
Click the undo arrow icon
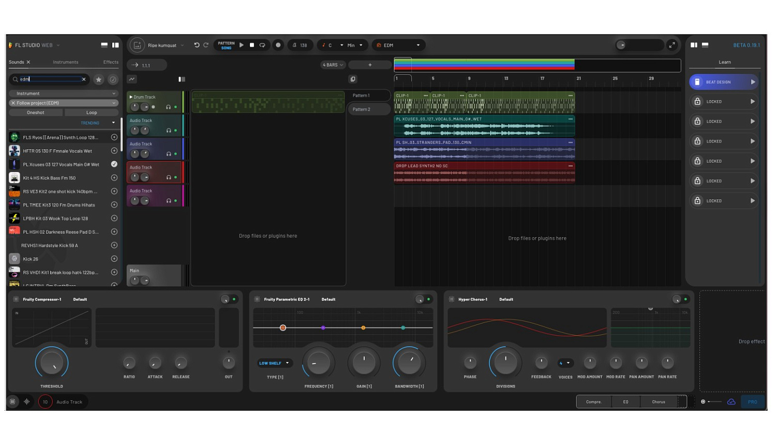(197, 45)
